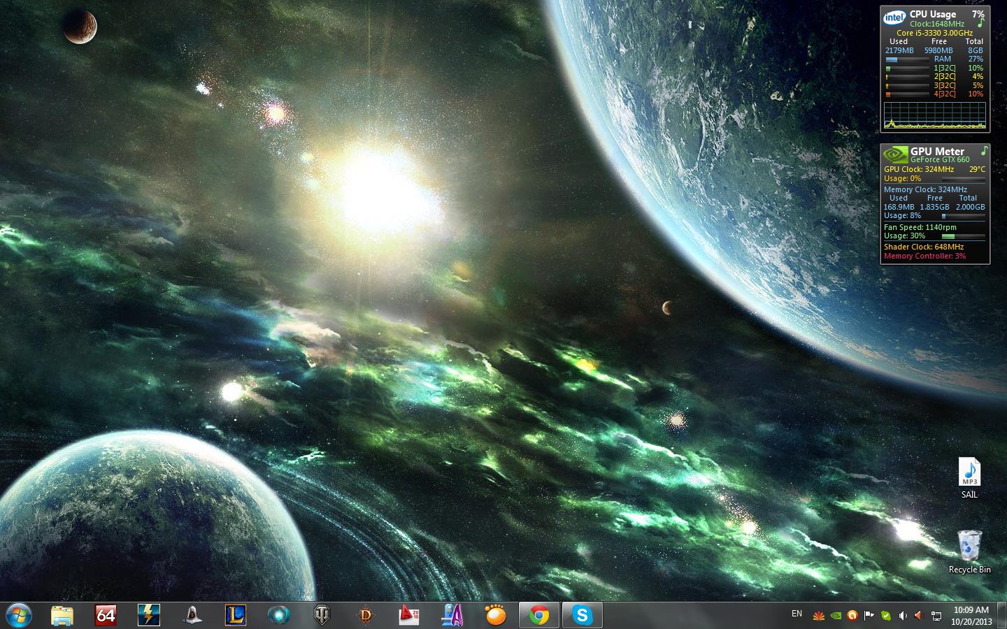This screenshot has height=629, width=1007.
Task: Click the 'Core i5-3330 3.00GHz' text
Action: (935, 33)
